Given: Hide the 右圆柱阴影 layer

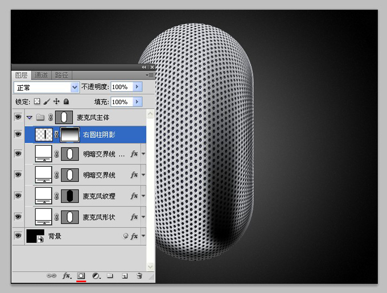Looking at the screenshot, I should [x=18, y=134].
